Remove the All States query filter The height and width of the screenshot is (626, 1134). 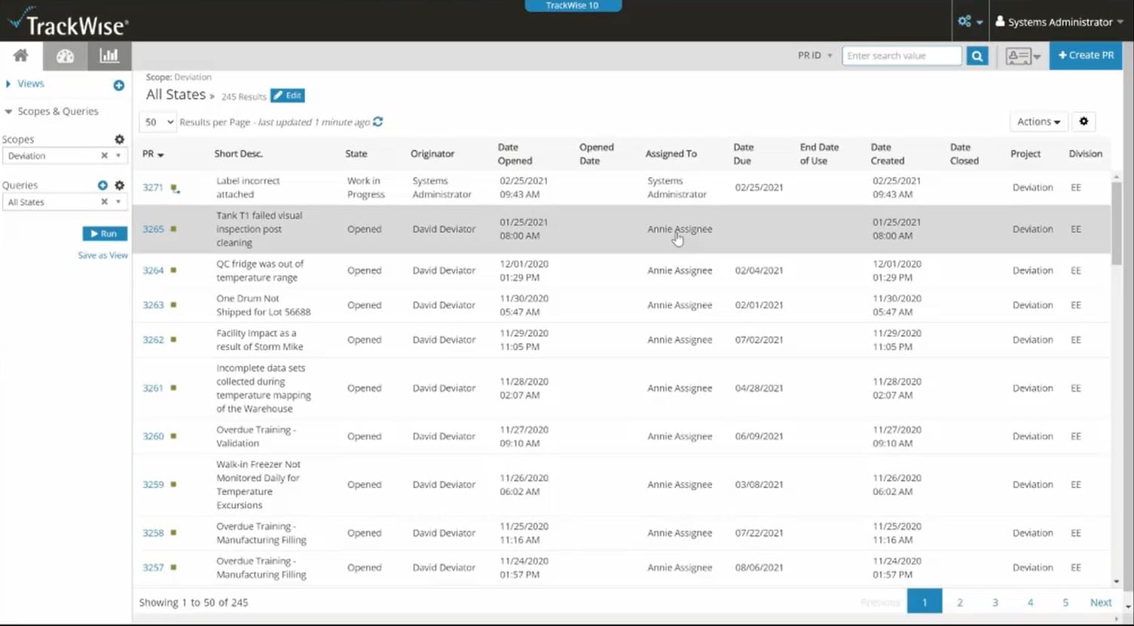(104, 202)
